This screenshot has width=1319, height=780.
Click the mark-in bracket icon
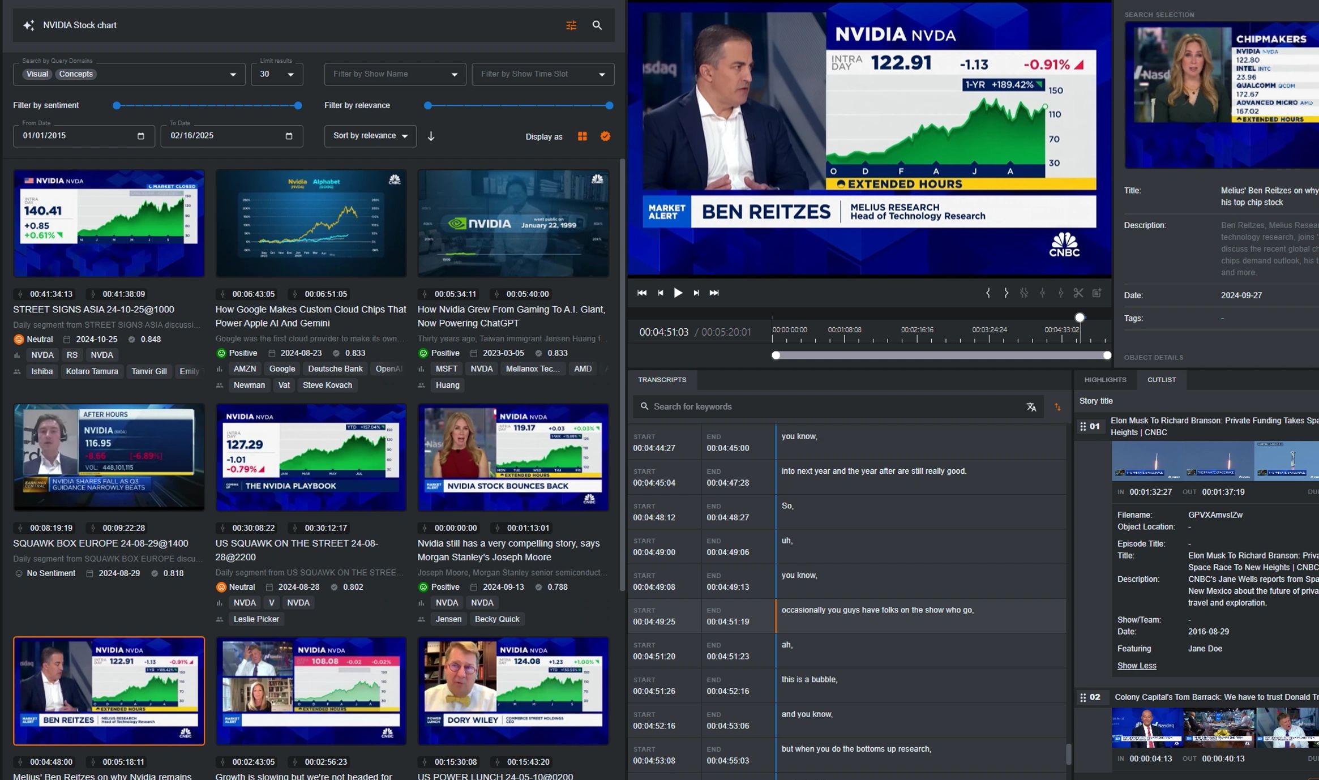click(x=988, y=293)
